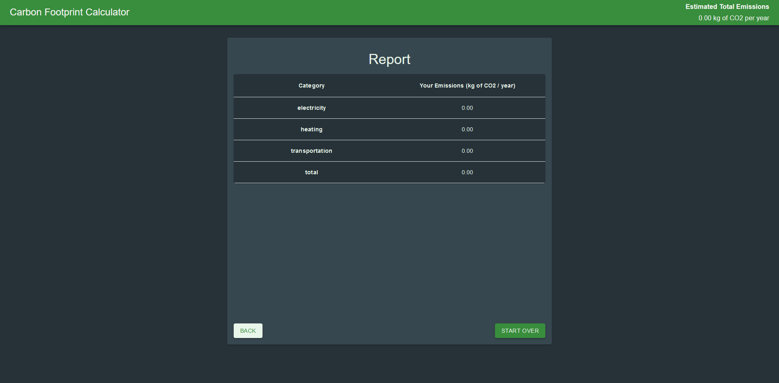Click the electricity table row
Screen dimensions: 779x383
coord(389,108)
